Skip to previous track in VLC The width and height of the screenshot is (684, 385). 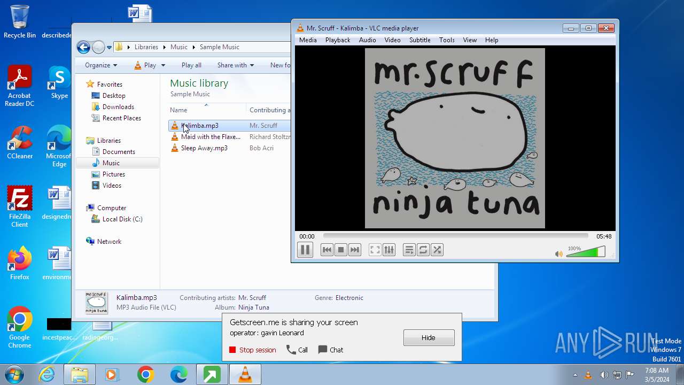click(327, 250)
